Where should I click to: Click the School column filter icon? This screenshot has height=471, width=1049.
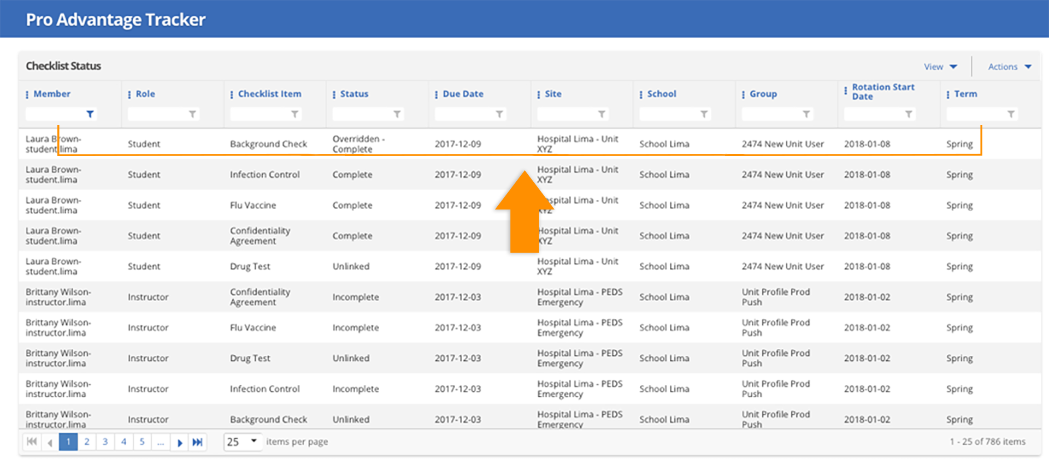click(704, 114)
